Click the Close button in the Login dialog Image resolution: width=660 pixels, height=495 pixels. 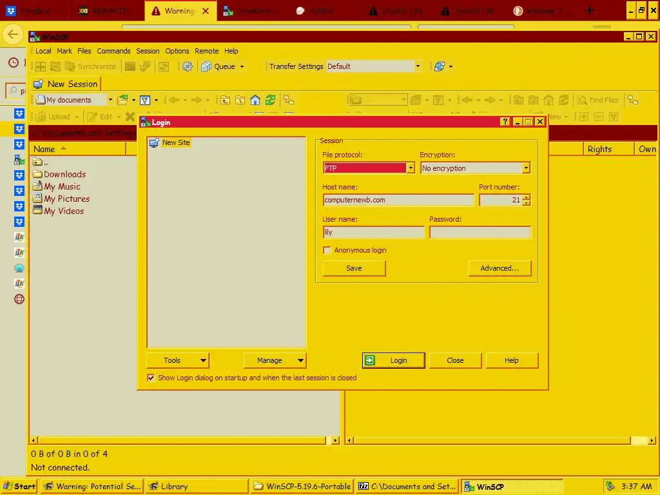pyautogui.click(x=455, y=360)
